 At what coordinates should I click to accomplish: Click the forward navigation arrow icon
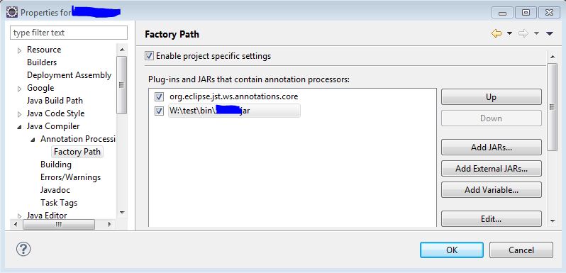pos(523,33)
